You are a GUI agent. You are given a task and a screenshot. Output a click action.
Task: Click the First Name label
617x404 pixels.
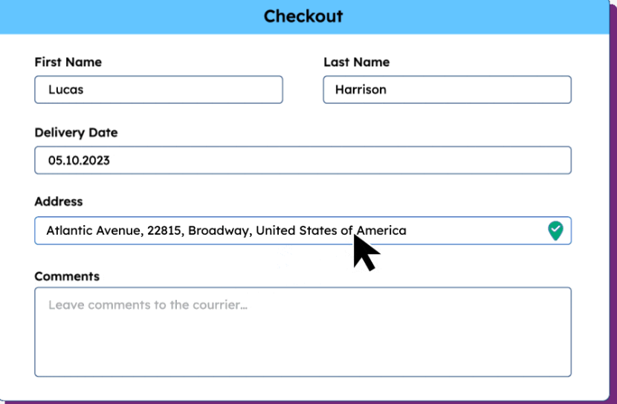68,62
